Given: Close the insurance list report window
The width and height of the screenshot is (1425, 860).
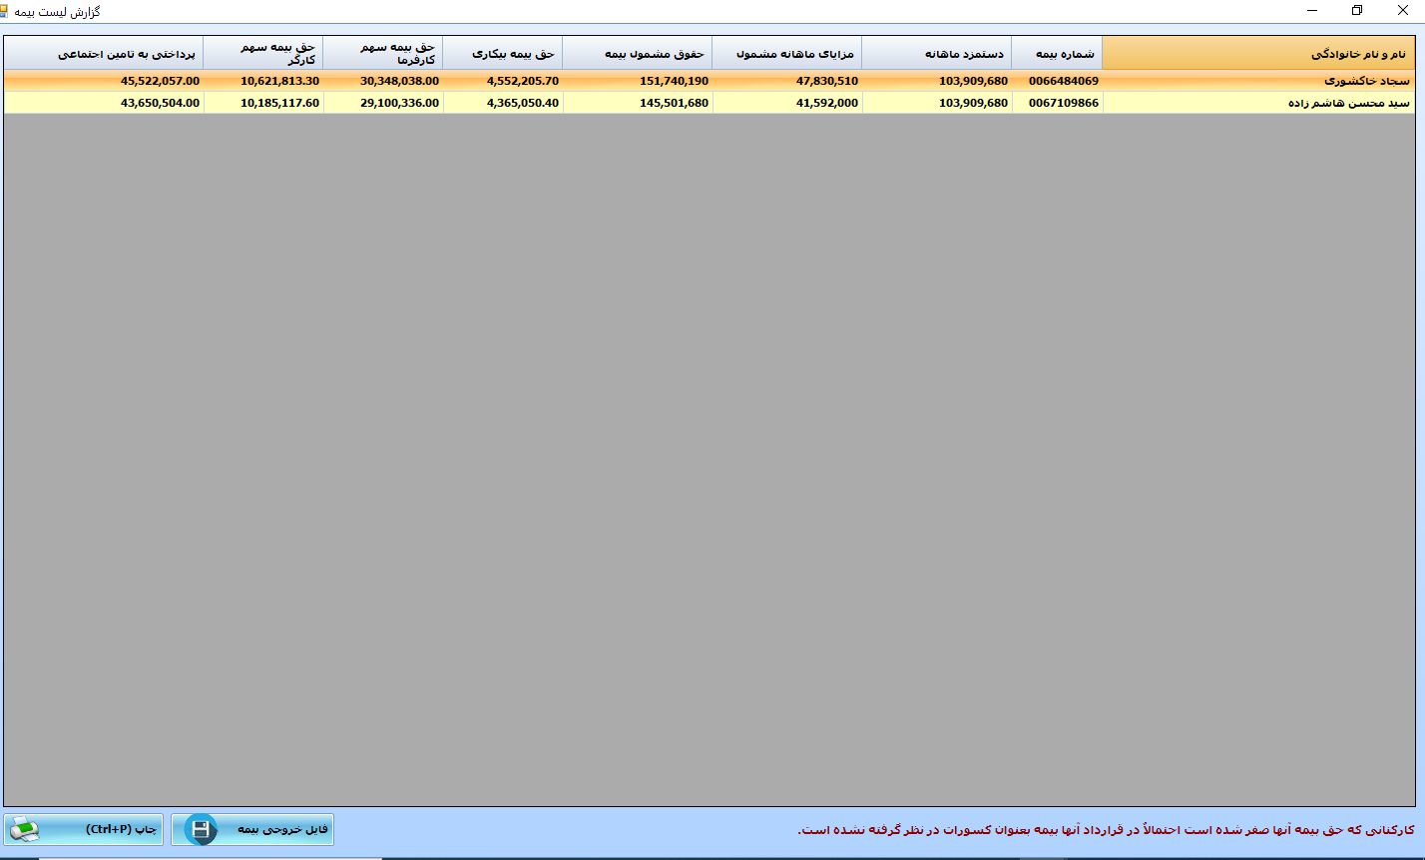Looking at the screenshot, I should (1402, 11).
